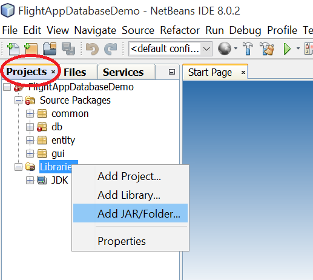The height and width of the screenshot is (280, 313).
Task: Click the db package icon
Action: pyautogui.click(x=42, y=127)
